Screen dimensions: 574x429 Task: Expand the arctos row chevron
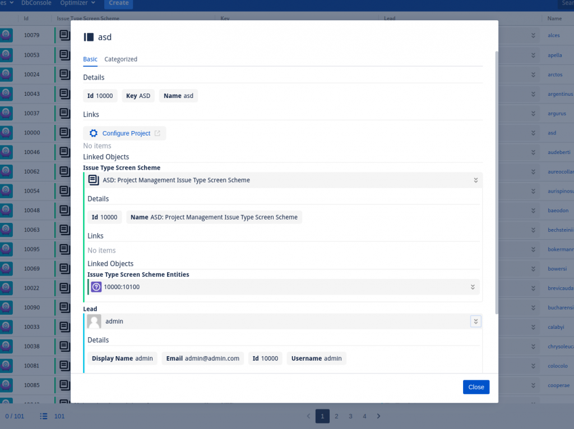(x=533, y=74)
